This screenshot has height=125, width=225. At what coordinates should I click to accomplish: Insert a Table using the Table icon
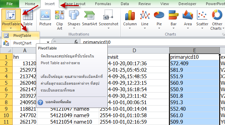(28, 15)
